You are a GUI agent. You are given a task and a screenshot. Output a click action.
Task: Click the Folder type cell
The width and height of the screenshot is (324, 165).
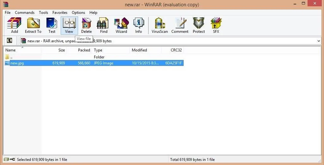[x=99, y=57]
